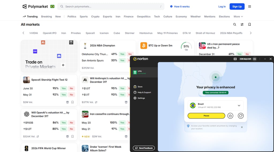The image size is (274, 152).
Task: Click No for May 31 Starship flight
Action: [71, 95]
